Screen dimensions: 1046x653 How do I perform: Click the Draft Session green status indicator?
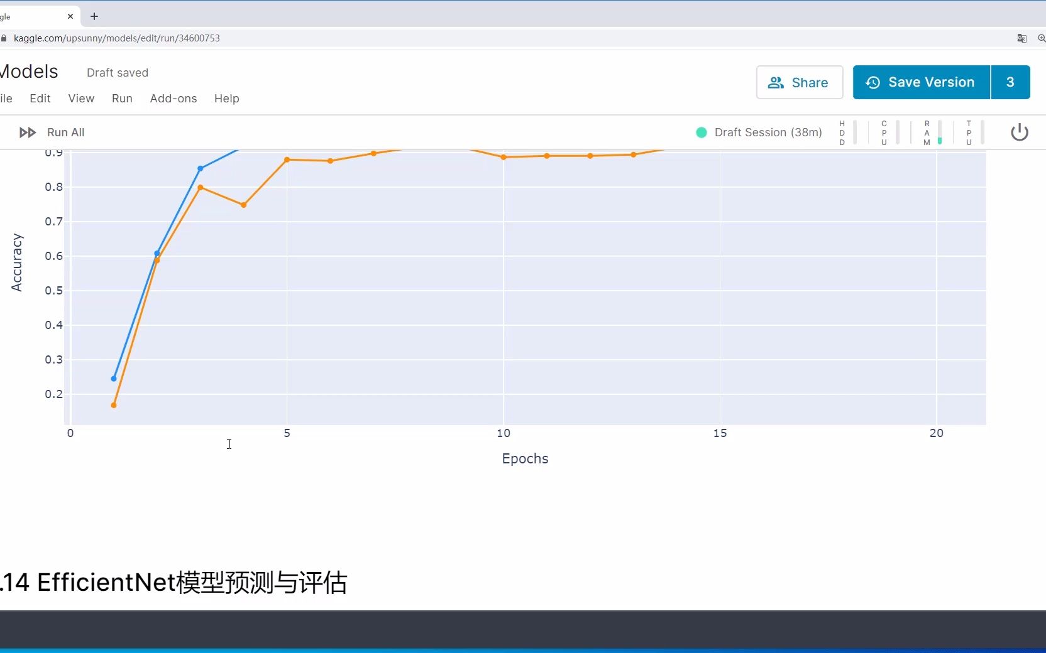click(x=701, y=132)
